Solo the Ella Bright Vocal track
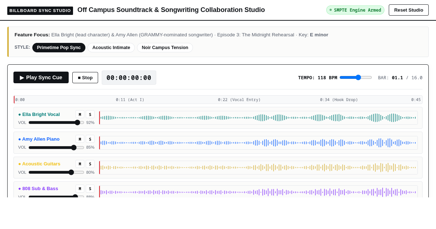 point(90,114)
